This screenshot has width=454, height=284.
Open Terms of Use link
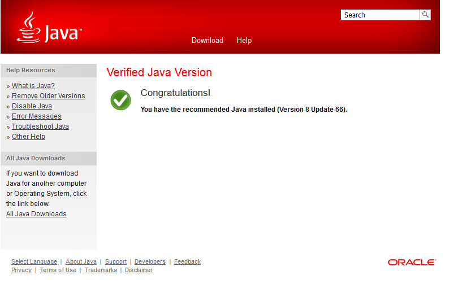pos(58,270)
